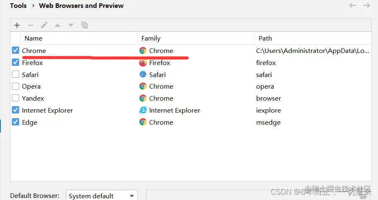Viewport: 378px width, 200px height.
Task: Click Internet Explorer family icon
Action: coord(143,111)
